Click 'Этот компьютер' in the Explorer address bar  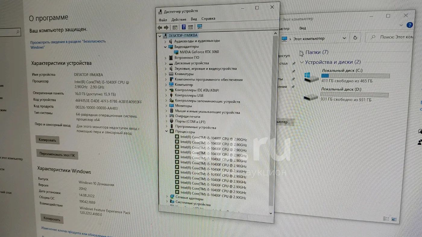tap(309, 39)
